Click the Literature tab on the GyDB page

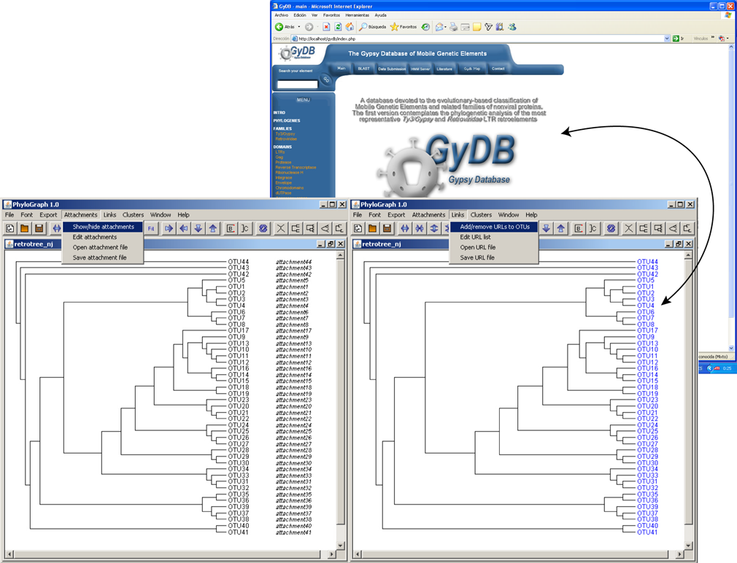click(444, 69)
